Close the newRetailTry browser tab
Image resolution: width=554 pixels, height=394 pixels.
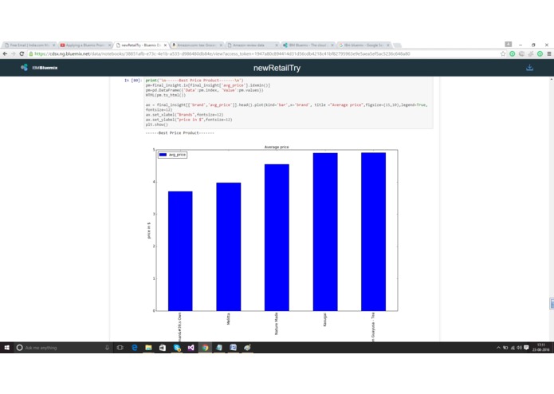(x=165, y=45)
